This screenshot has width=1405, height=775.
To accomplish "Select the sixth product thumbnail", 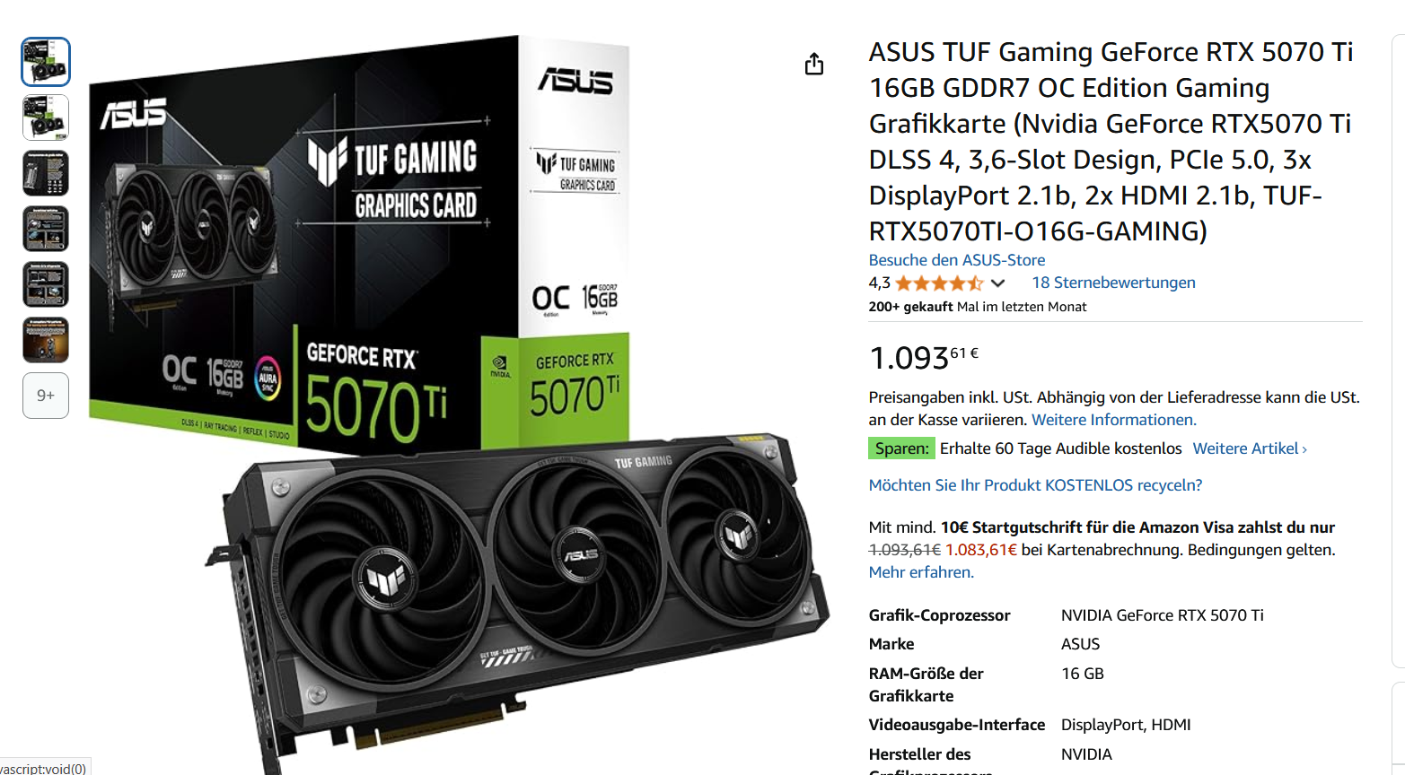I will [46, 340].
